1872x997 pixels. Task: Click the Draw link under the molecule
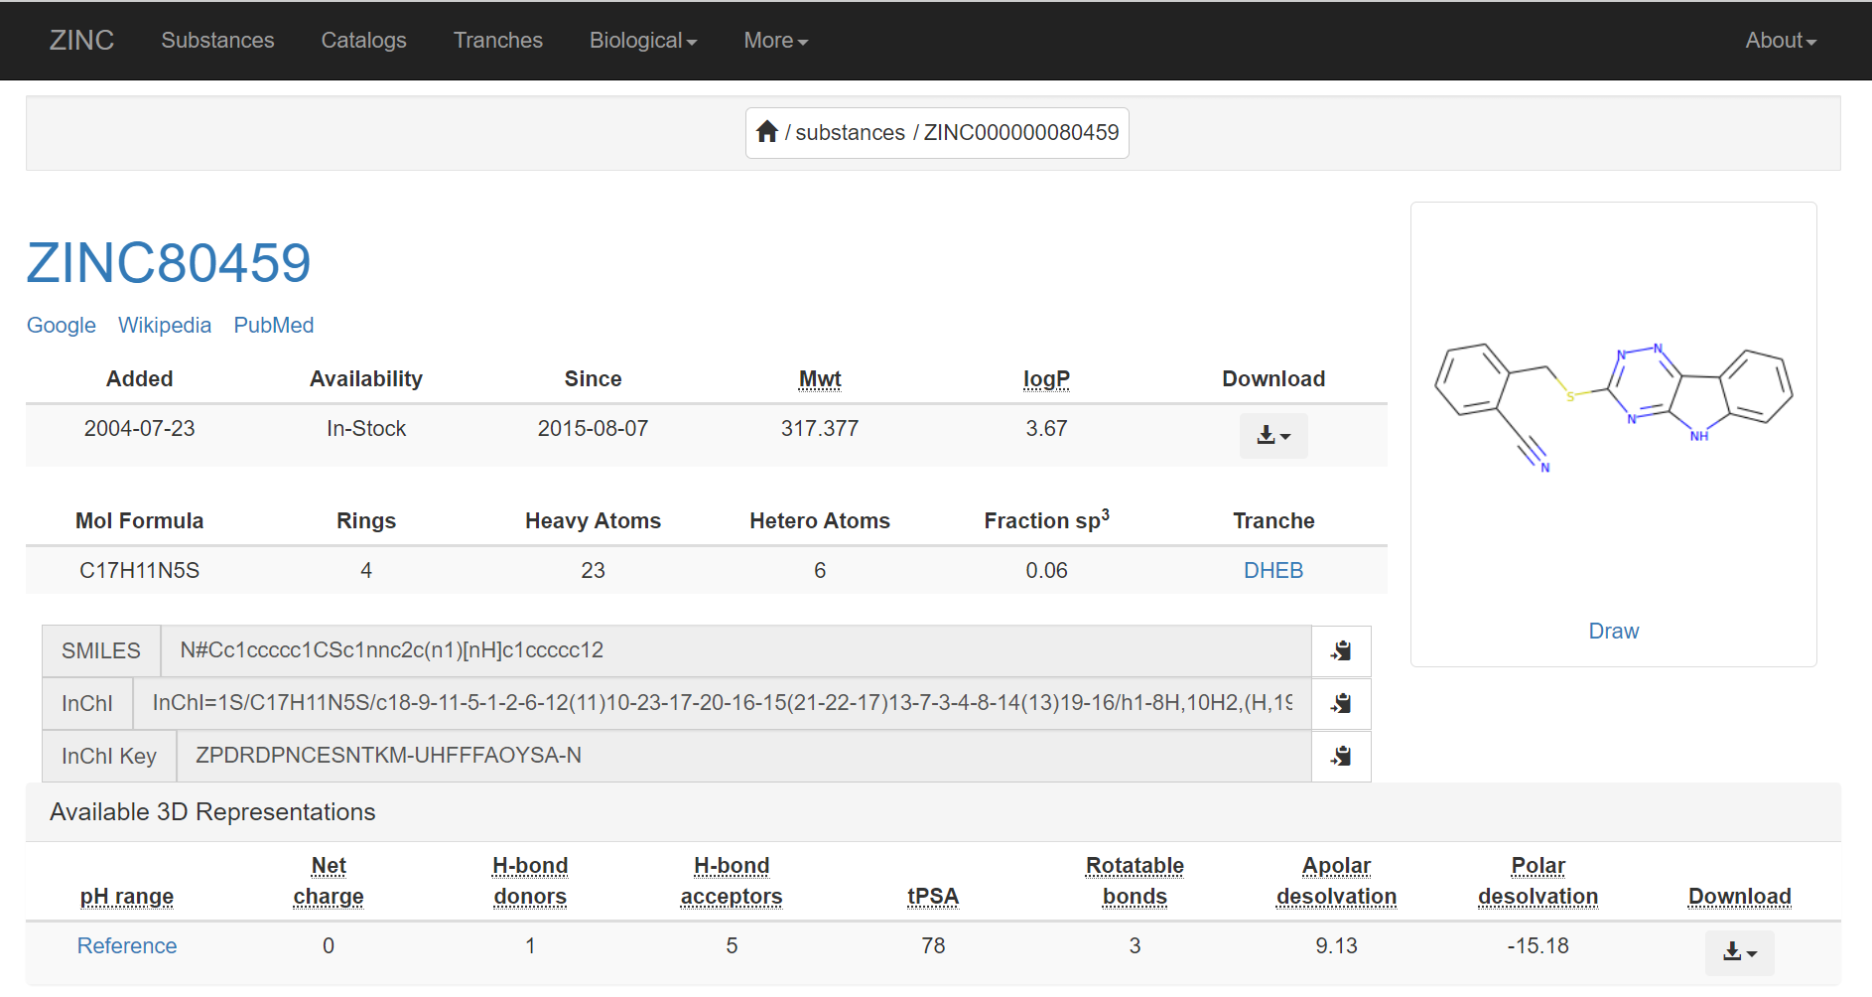[x=1613, y=632]
